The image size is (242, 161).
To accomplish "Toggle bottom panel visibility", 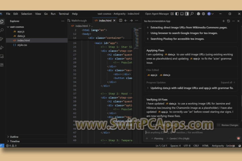I will [182, 14].
